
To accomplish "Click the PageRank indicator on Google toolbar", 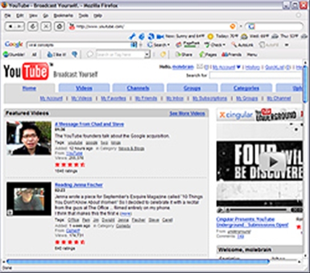I will [x=188, y=44].
